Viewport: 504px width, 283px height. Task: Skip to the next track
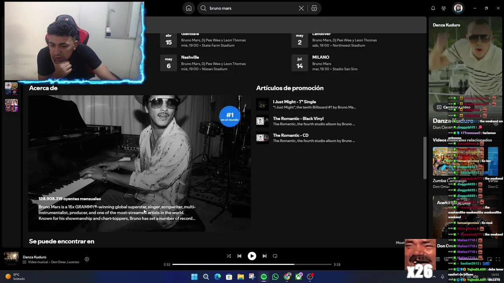click(x=265, y=256)
